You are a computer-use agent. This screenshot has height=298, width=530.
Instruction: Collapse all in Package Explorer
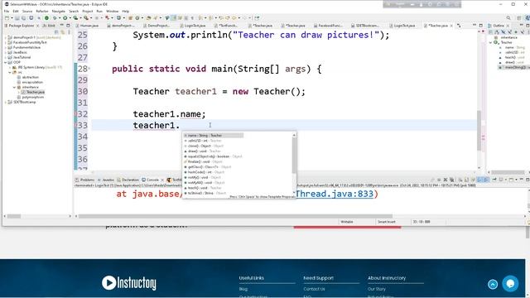click(56, 31)
